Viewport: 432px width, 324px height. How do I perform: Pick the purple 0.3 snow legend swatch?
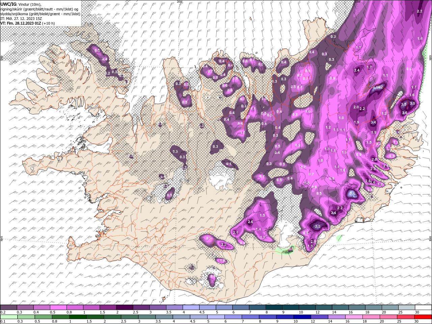[25, 307]
